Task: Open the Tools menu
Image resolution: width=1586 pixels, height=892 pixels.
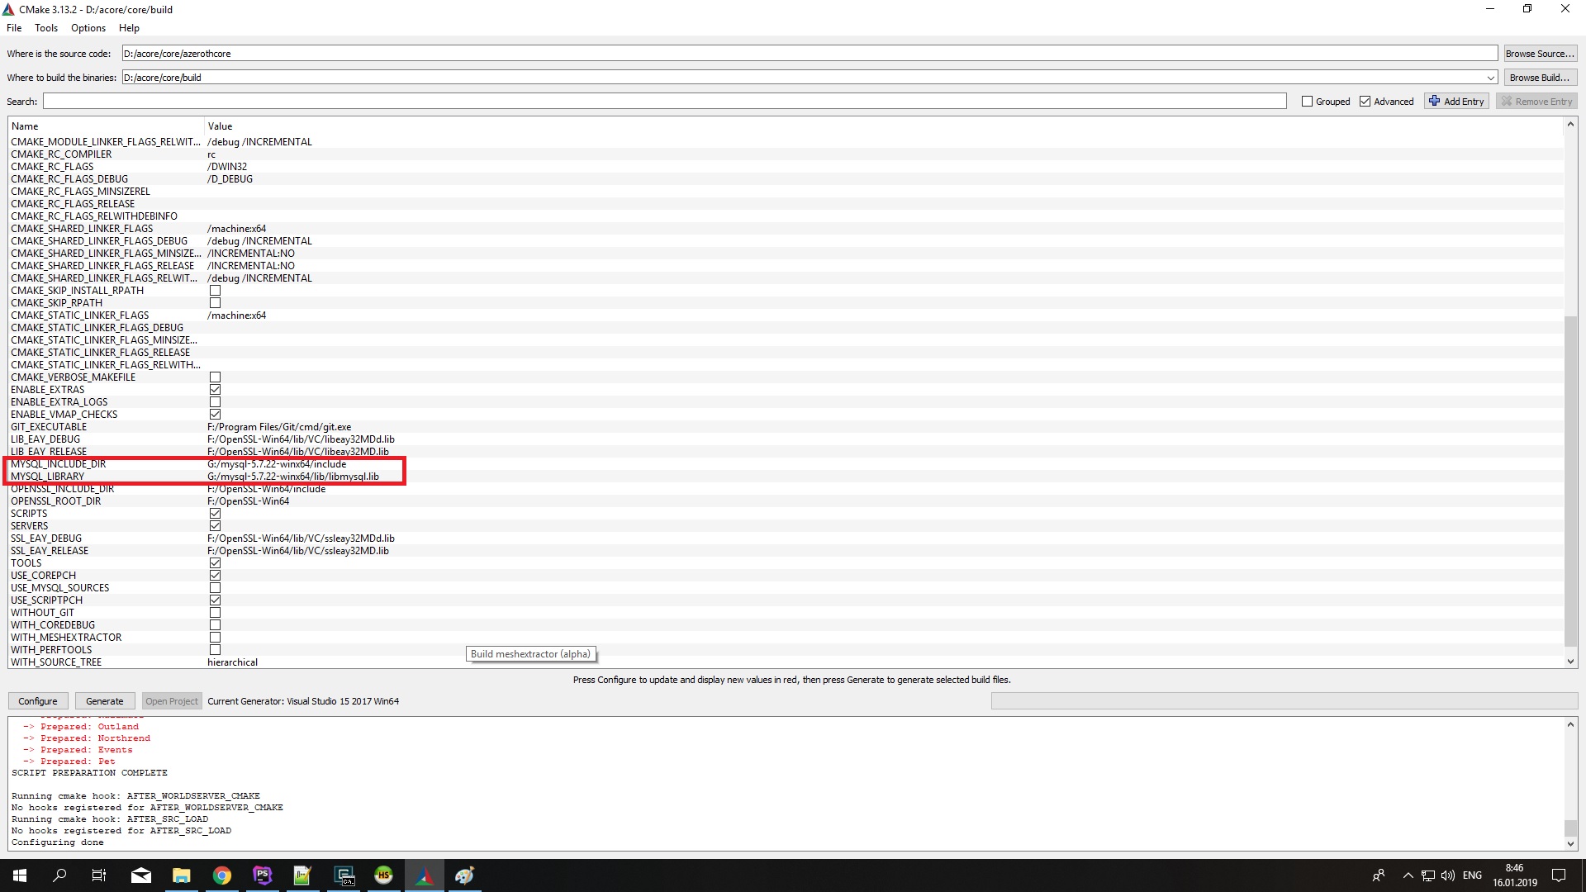Action: (x=45, y=28)
